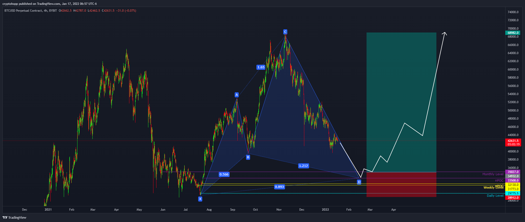The height and width of the screenshot is (222, 525).
Task: Click the 28912.0 red stop price tag
Action: (x=513, y=198)
